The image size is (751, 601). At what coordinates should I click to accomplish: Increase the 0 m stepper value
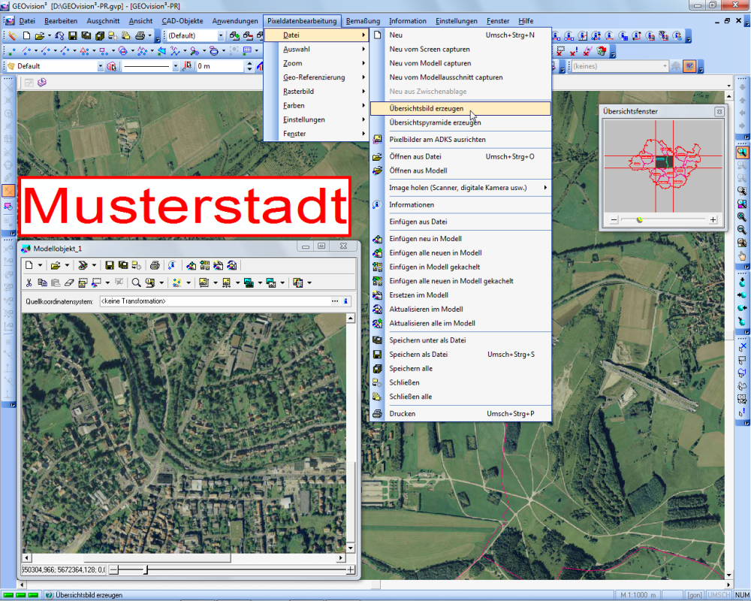click(249, 63)
